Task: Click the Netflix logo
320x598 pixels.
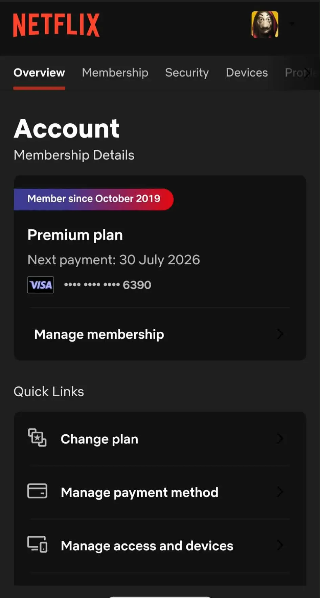Action: pyautogui.click(x=56, y=25)
